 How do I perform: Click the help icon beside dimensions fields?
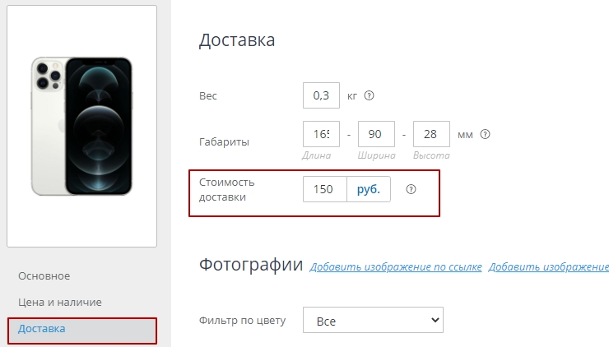(x=486, y=133)
